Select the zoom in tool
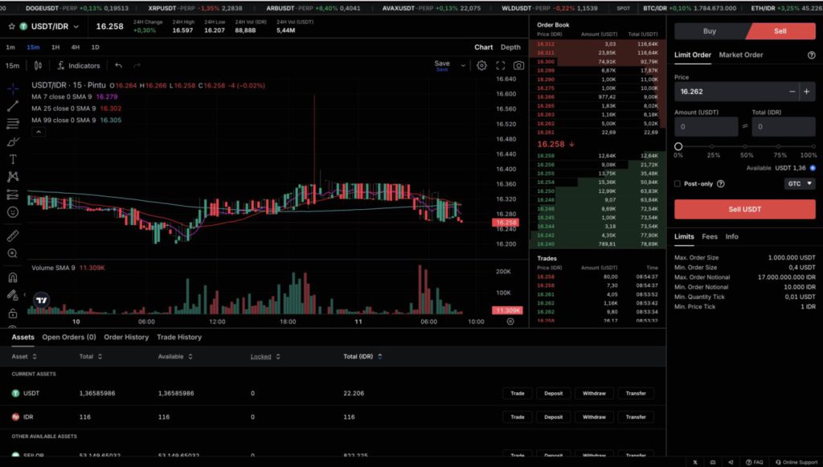This screenshot has width=823, height=467. (x=13, y=253)
